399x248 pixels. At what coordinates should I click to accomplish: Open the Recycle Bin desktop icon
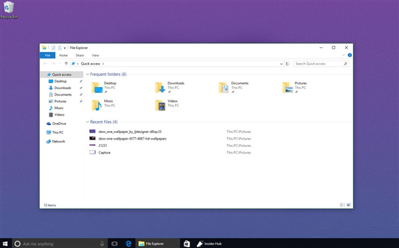(9, 10)
